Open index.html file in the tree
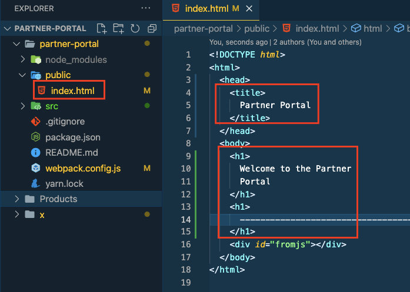The image size is (410, 292). 73,90
